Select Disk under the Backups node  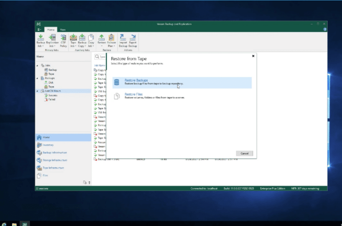49,82
